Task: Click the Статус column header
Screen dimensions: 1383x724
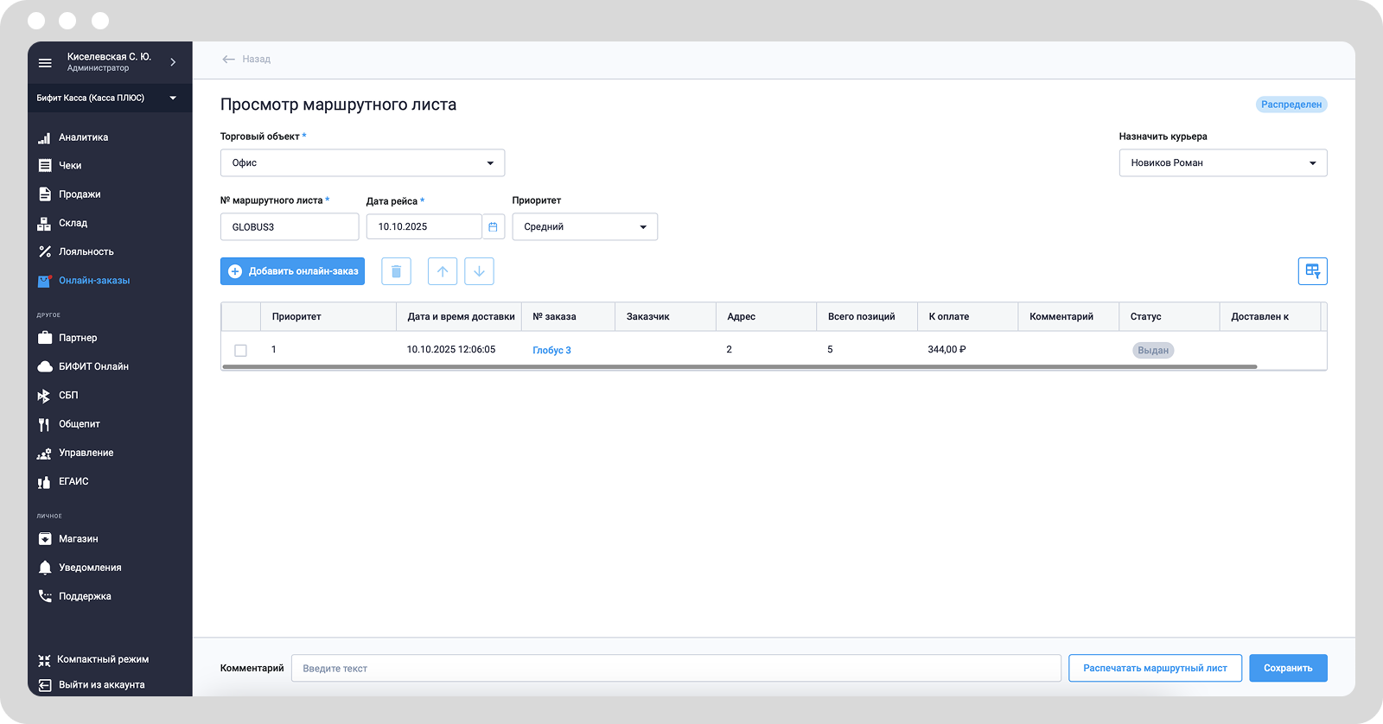Action: (1169, 317)
